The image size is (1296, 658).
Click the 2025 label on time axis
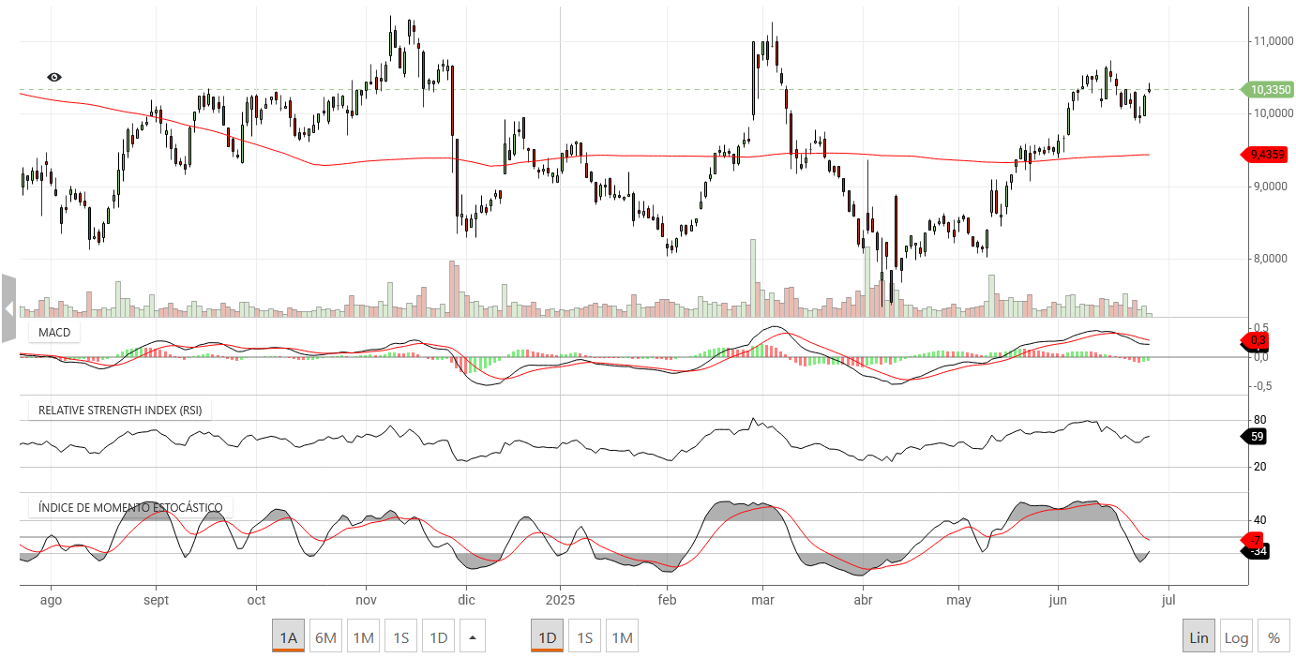(x=560, y=600)
